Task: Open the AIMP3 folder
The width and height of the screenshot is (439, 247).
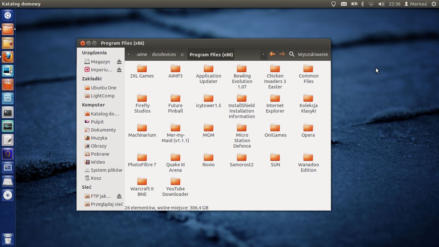Action: (175, 71)
